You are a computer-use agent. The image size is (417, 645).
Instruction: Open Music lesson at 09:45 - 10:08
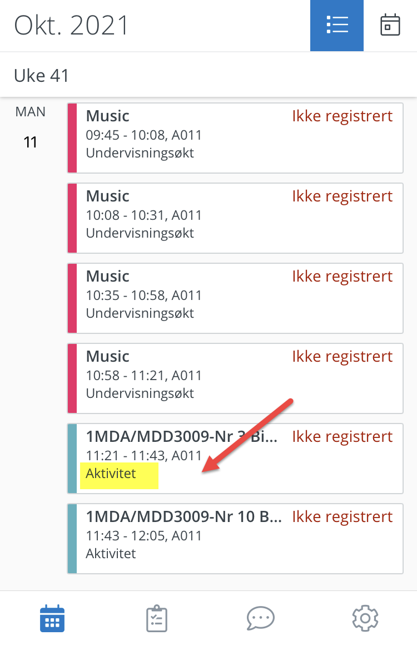(235, 138)
